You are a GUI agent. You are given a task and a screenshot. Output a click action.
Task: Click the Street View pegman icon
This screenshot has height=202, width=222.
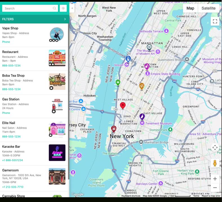(215, 163)
